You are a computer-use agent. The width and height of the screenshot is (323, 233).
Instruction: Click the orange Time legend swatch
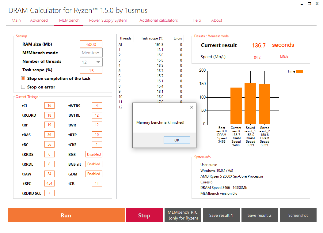tap(300, 71)
